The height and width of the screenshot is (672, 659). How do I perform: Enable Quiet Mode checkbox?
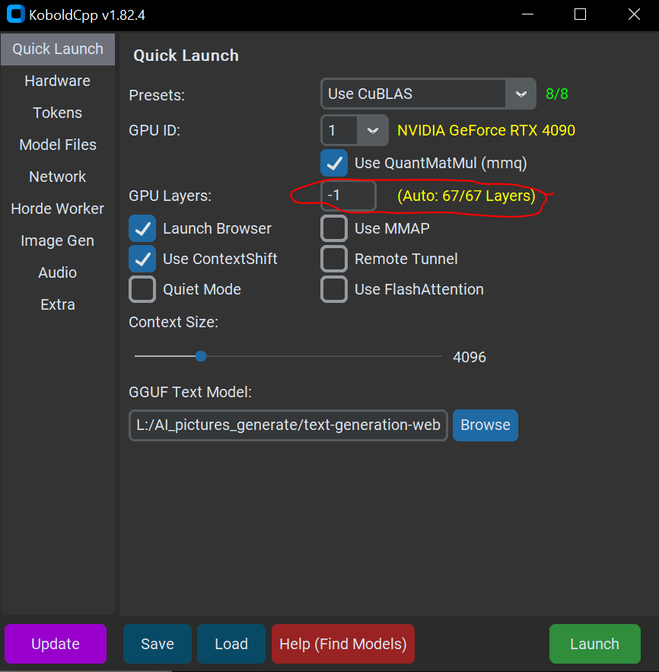pos(142,289)
